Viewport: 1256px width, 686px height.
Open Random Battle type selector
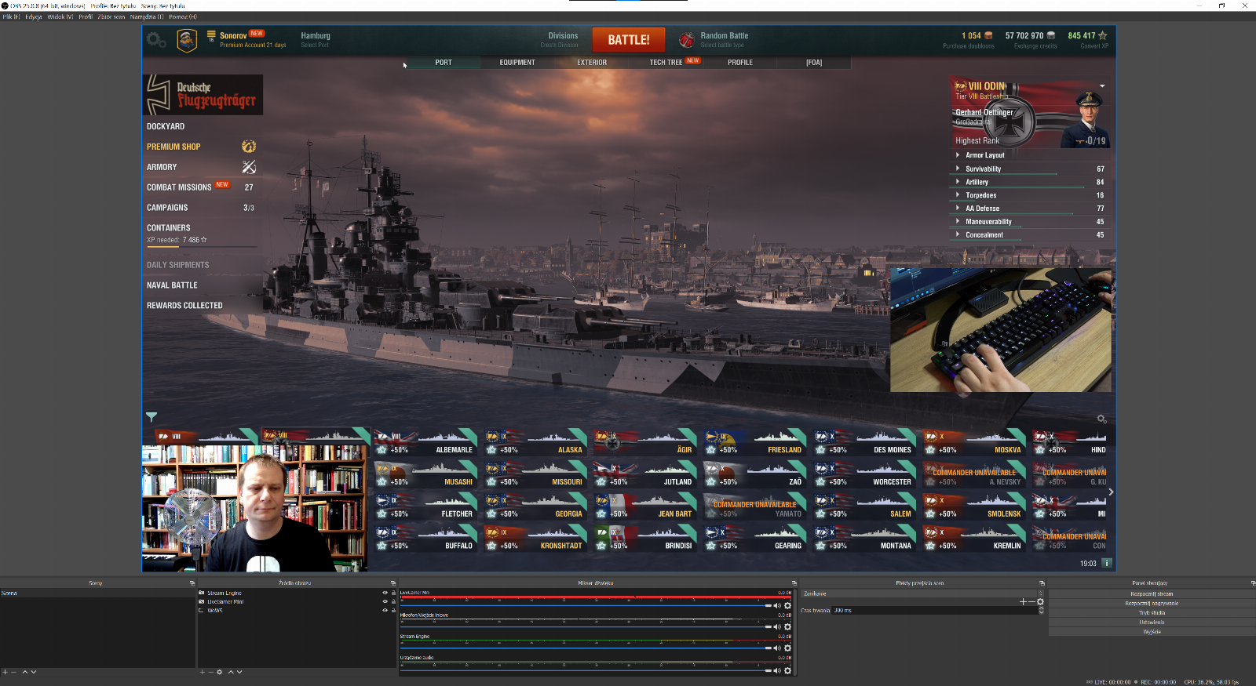714,40
